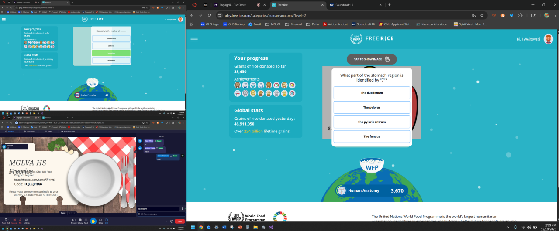Click the first achievement badge in top row

coord(238,85)
